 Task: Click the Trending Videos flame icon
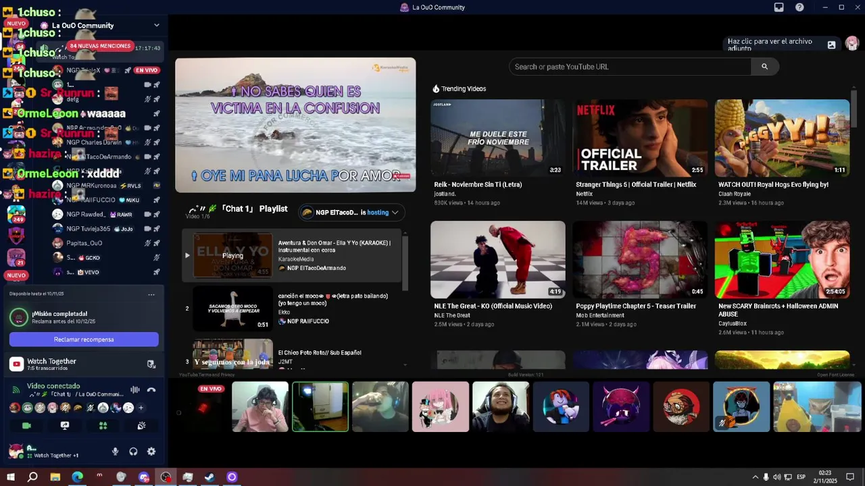[x=436, y=88]
